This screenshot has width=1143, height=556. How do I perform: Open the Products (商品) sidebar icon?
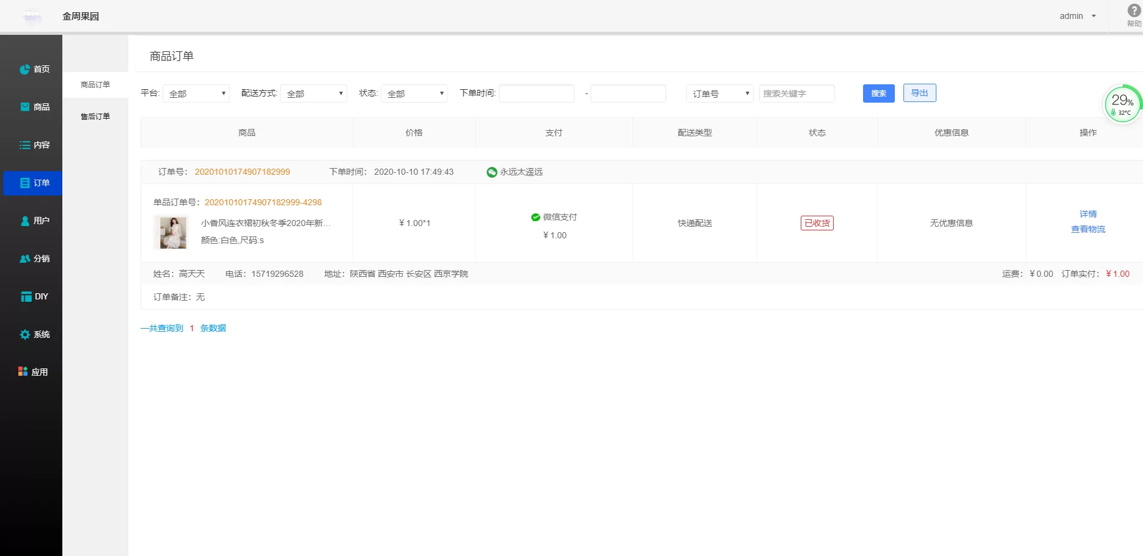24,107
